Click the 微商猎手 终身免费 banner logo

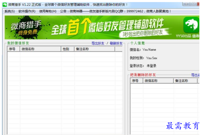pos(27,28)
